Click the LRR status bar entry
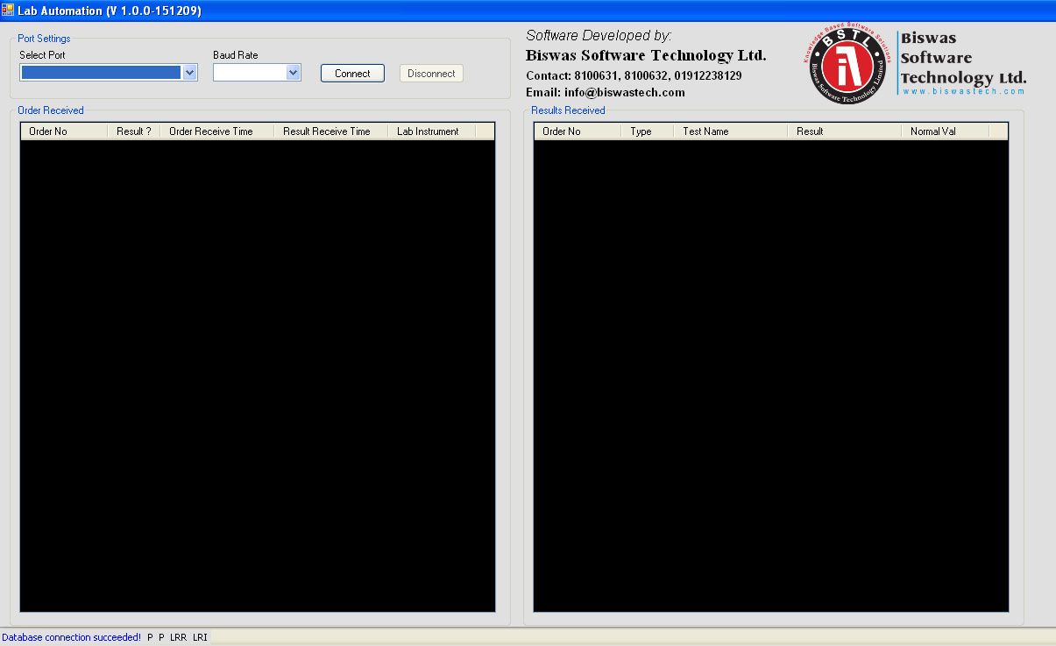1056x646 pixels. (x=178, y=637)
